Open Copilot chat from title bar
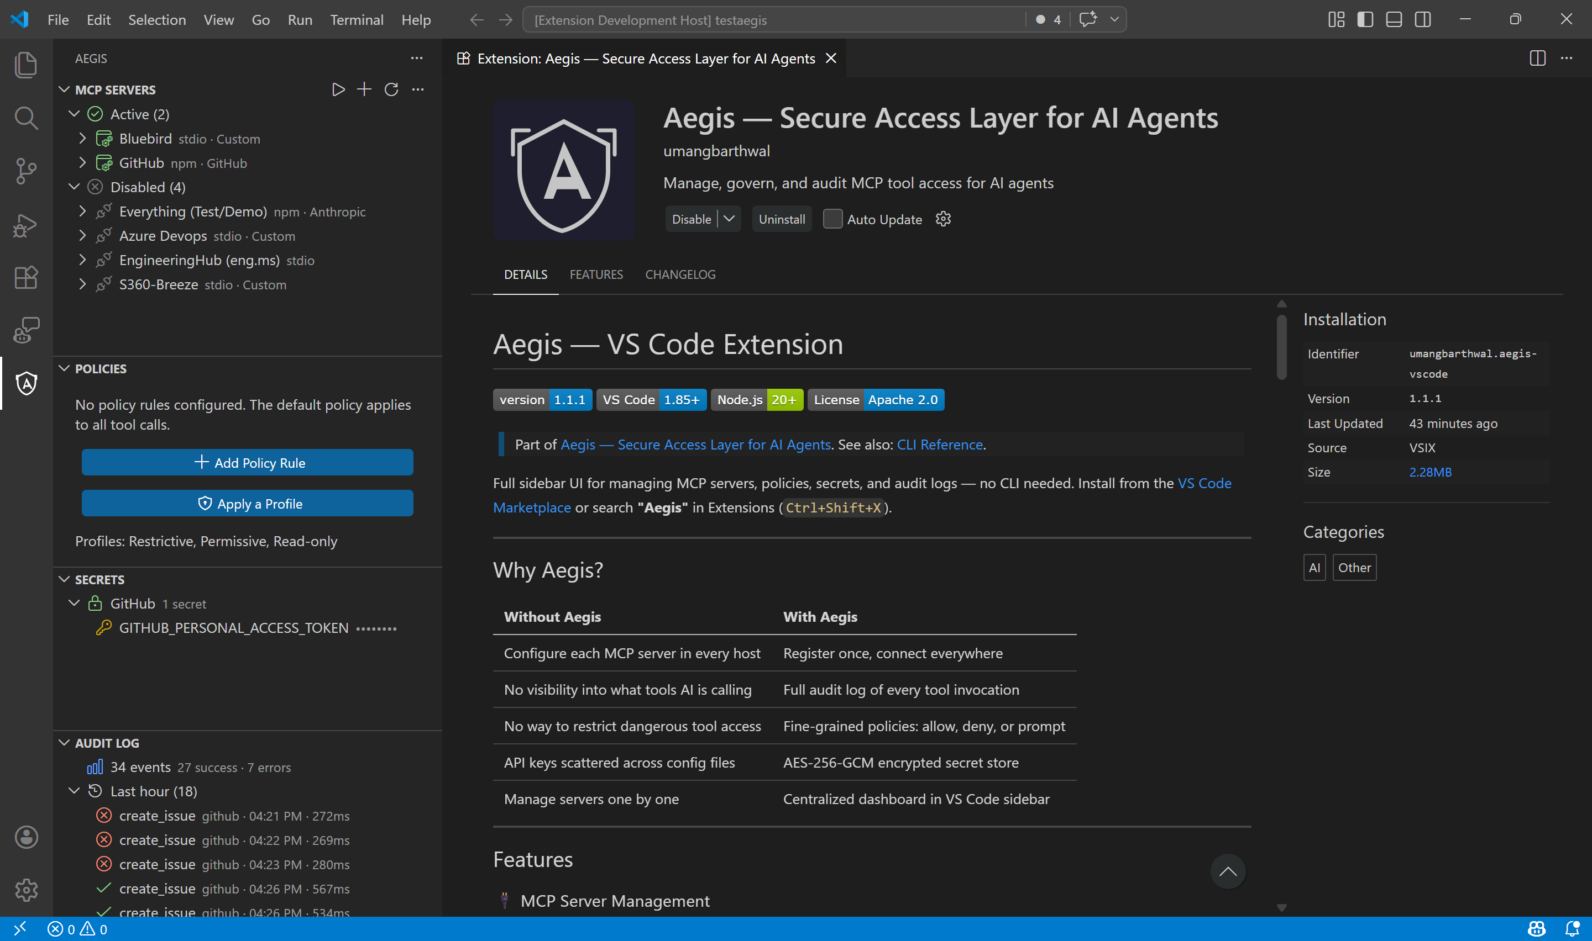1592x941 pixels. point(1087,20)
